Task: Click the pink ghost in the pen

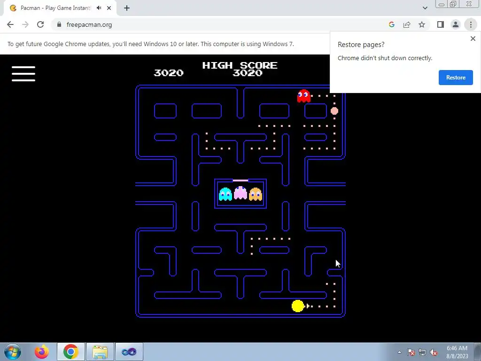Action: (240, 193)
